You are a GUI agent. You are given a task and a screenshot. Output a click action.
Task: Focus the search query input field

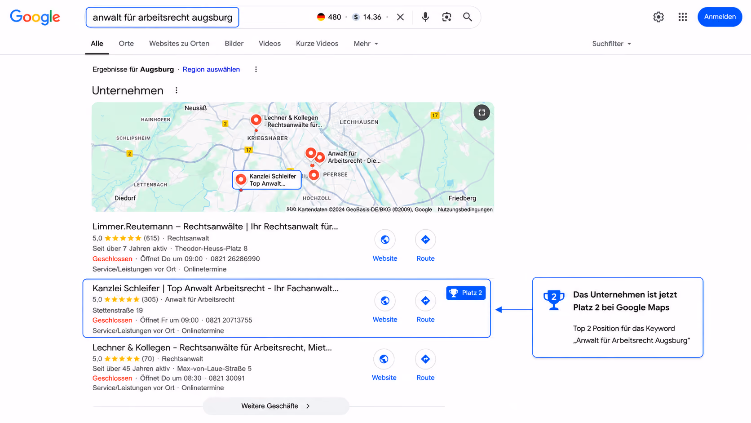click(163, 17)
